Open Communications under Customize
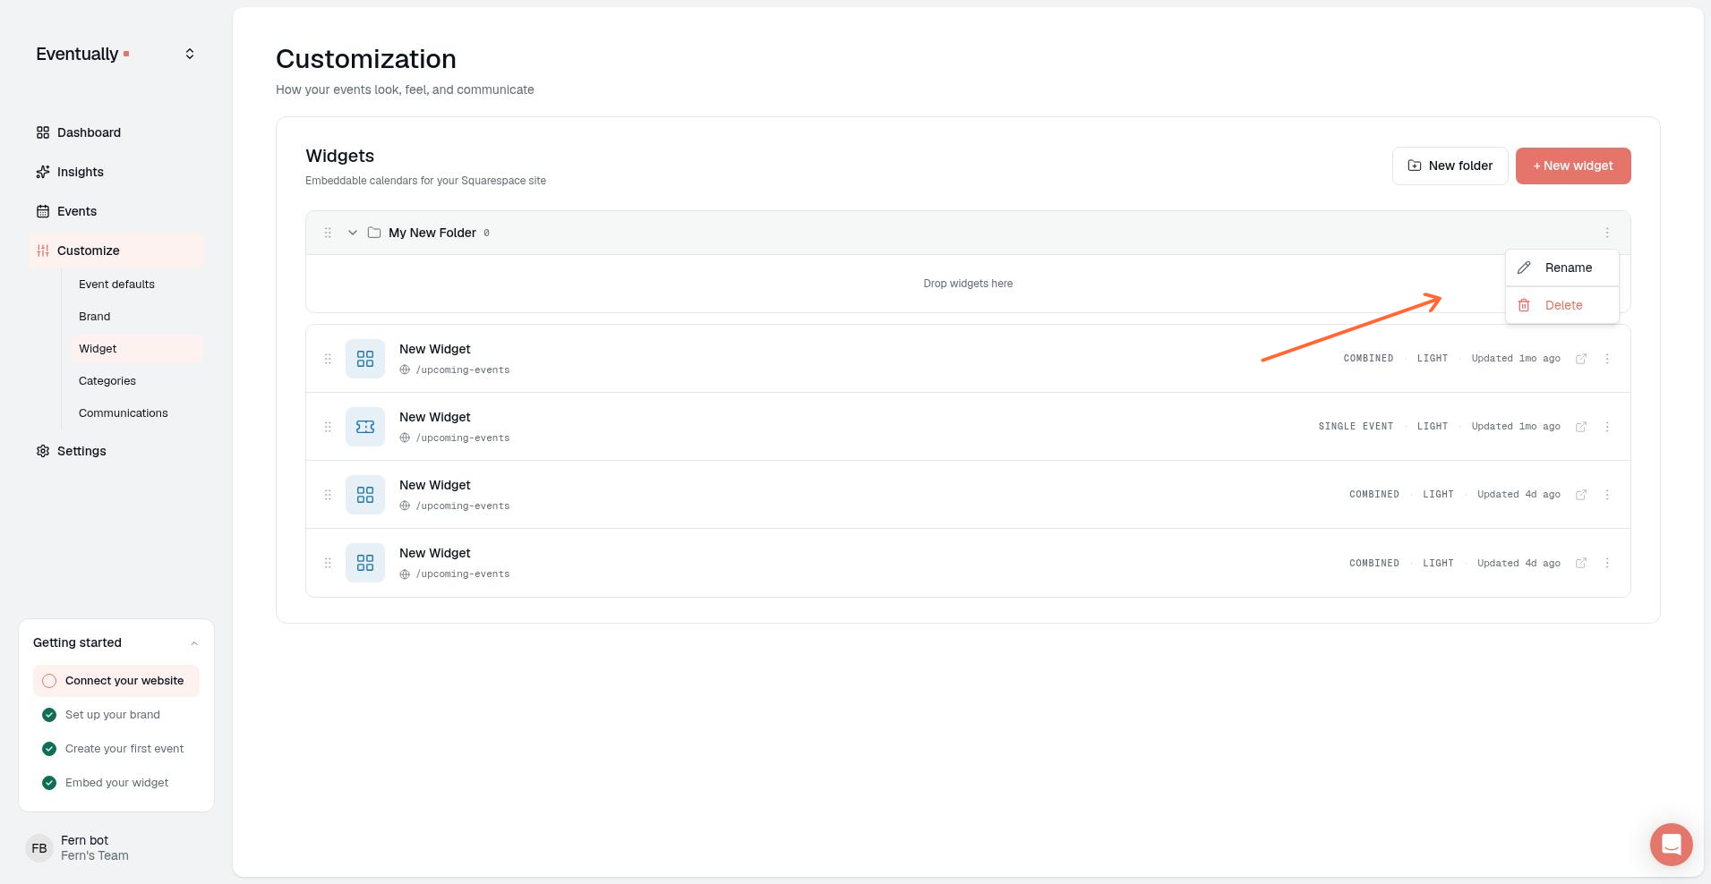Viewport: 1711px width, 884px height. coord(124,413)
